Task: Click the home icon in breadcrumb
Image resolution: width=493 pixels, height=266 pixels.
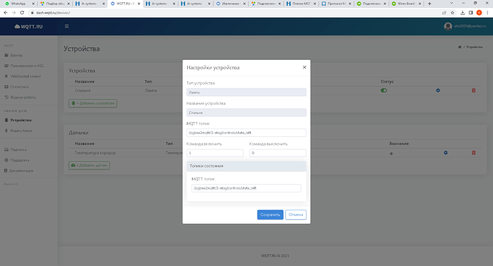Action: [x=459, y=47]
